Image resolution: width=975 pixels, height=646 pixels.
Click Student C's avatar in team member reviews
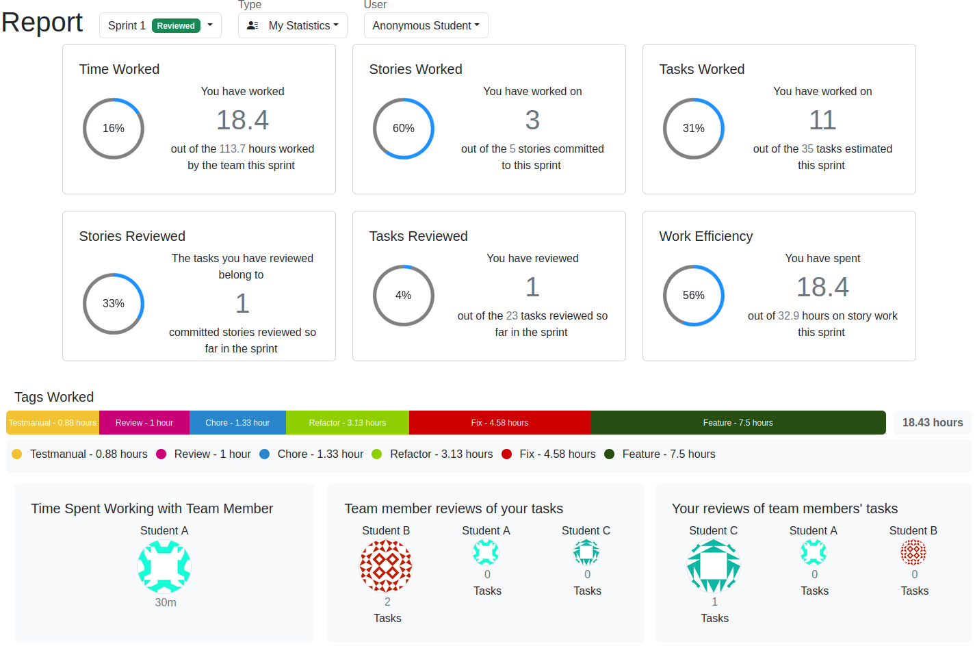coord(586,552)
